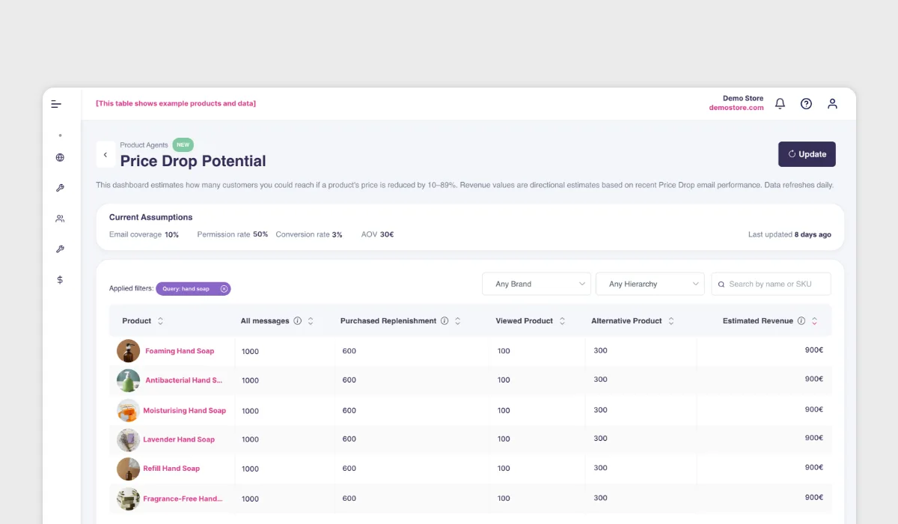898x524 pixels.
Task: Sort by Alternative Product column
Action: 671,321
